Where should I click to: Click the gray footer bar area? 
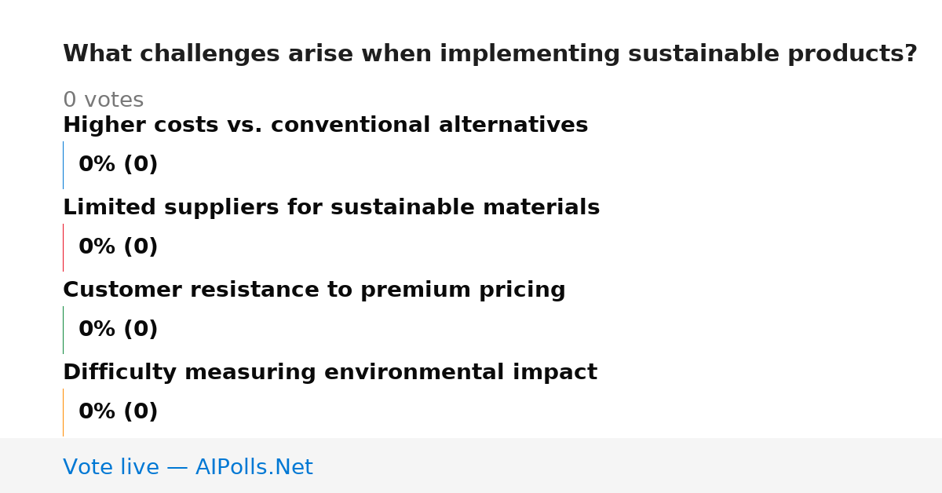[x=471, y=466]
